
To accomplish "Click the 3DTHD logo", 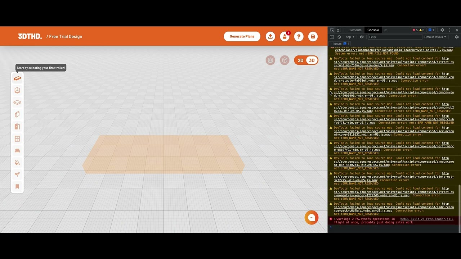I will (30, 36).
